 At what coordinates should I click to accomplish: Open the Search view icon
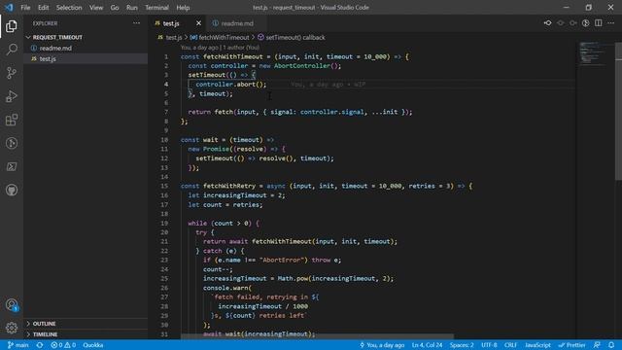coord(12,50)
